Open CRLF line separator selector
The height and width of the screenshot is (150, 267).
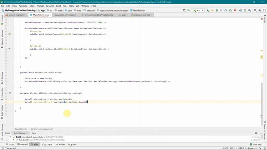point(233,148)
